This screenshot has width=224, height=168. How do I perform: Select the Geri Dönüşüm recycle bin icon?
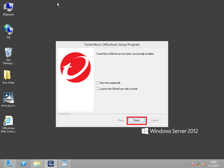[9, 56]
